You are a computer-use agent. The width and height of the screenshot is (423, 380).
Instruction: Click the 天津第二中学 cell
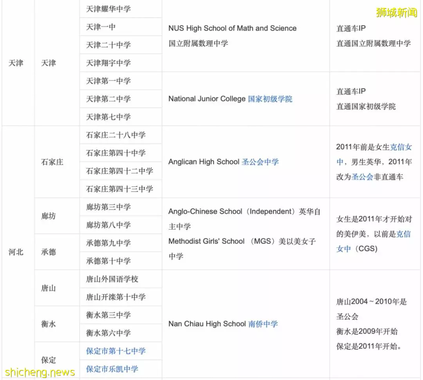pos(121,99)
